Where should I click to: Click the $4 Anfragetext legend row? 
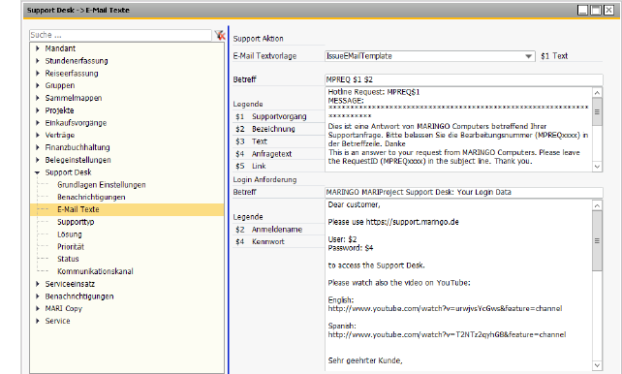coord(278,153)
